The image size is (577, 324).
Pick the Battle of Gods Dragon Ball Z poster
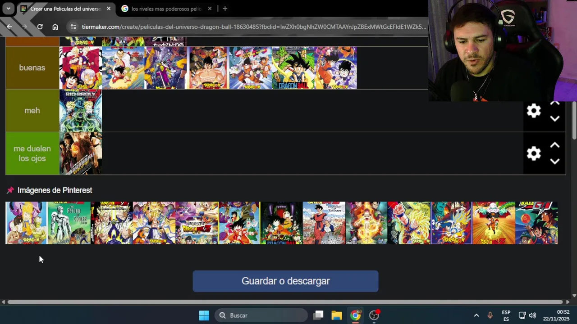coord(197,223)
